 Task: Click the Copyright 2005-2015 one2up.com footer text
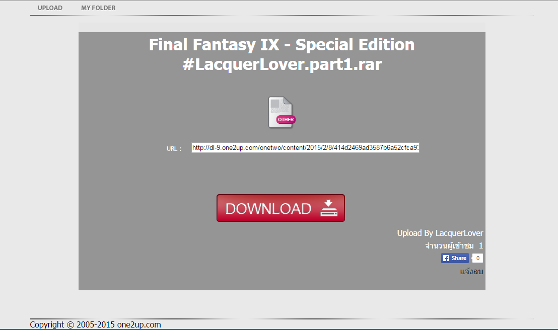95,324
